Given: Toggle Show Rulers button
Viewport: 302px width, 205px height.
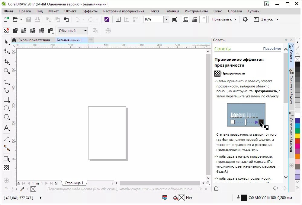Looking at the screenshot, I should (x=185, y=19).
